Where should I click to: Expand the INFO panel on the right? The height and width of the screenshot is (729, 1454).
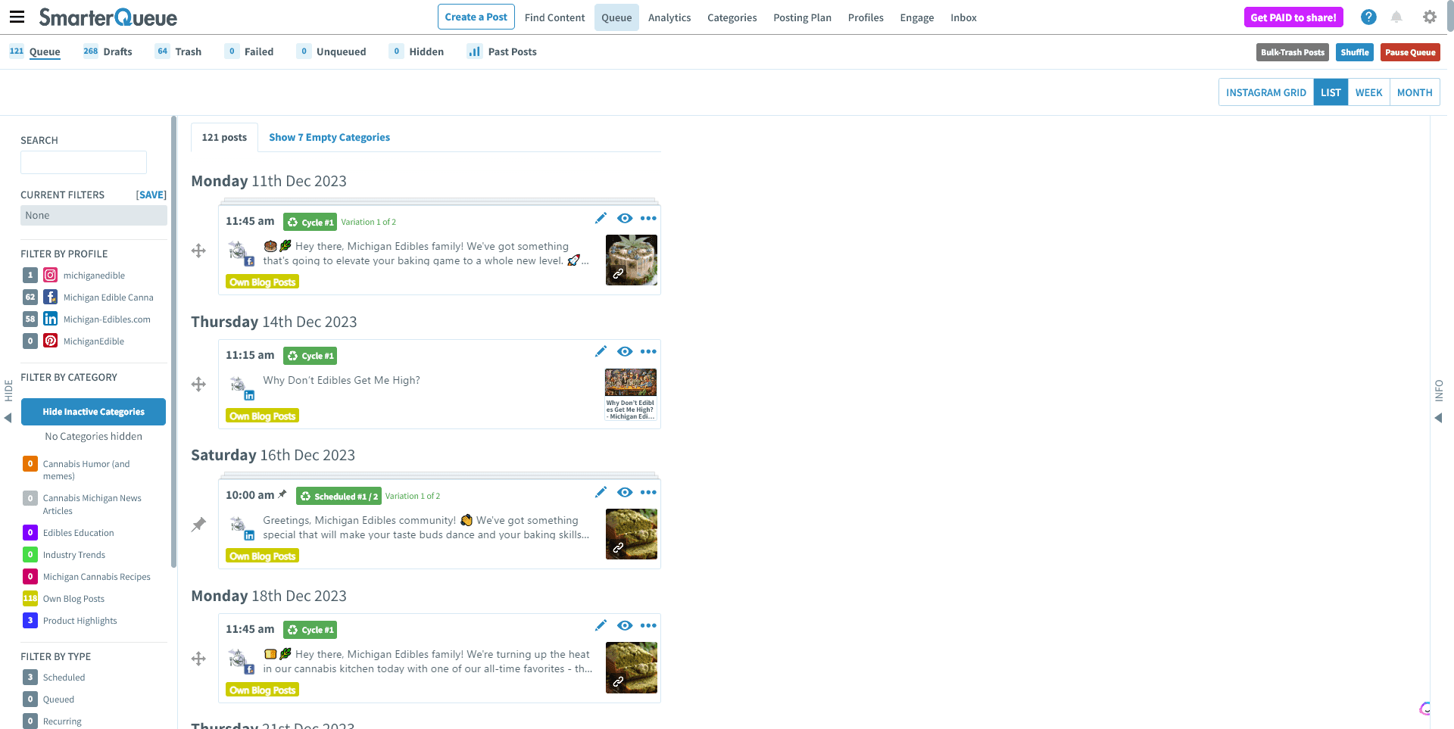tap(1438, 418)
